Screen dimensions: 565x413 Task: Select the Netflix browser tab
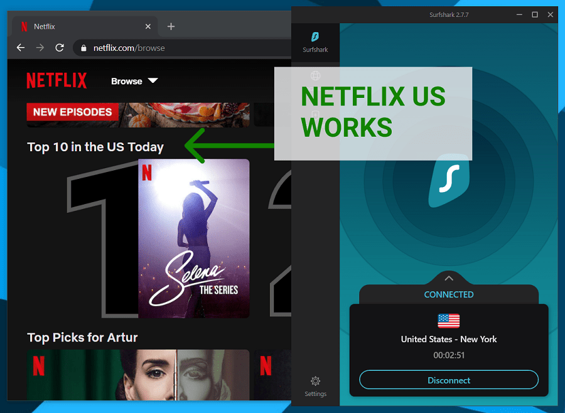point(85,26)
